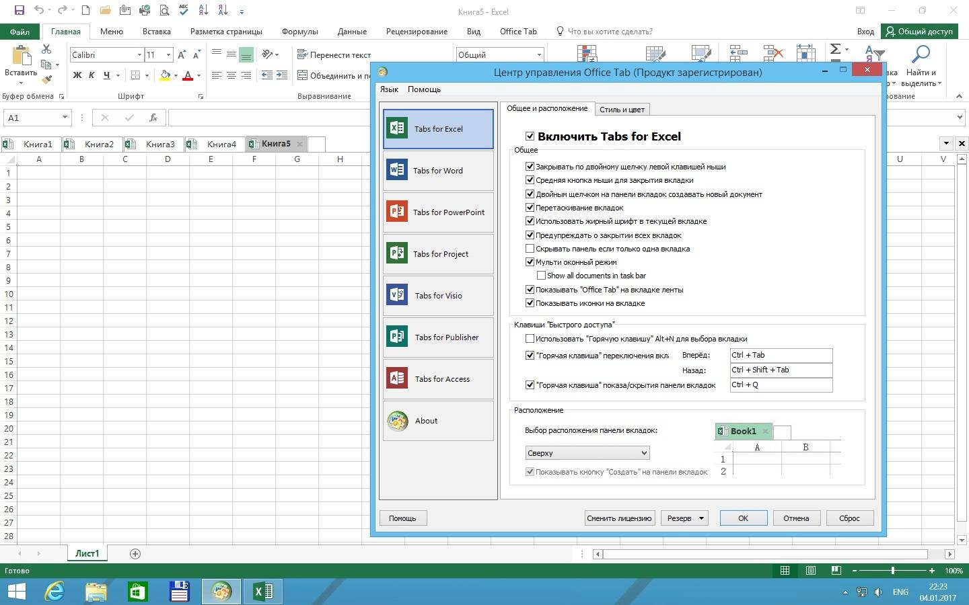The image size is (969, 605).
Task: Toggle Показывать иконки на вкладке checkbox
Action: [x=530, y=303]
